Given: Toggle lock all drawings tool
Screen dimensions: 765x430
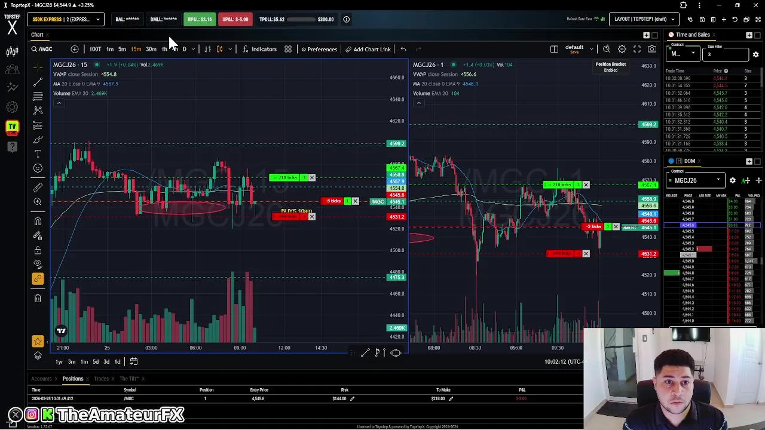Looking at the screenshot, I should pyautogui.click(x=38, y=250).
